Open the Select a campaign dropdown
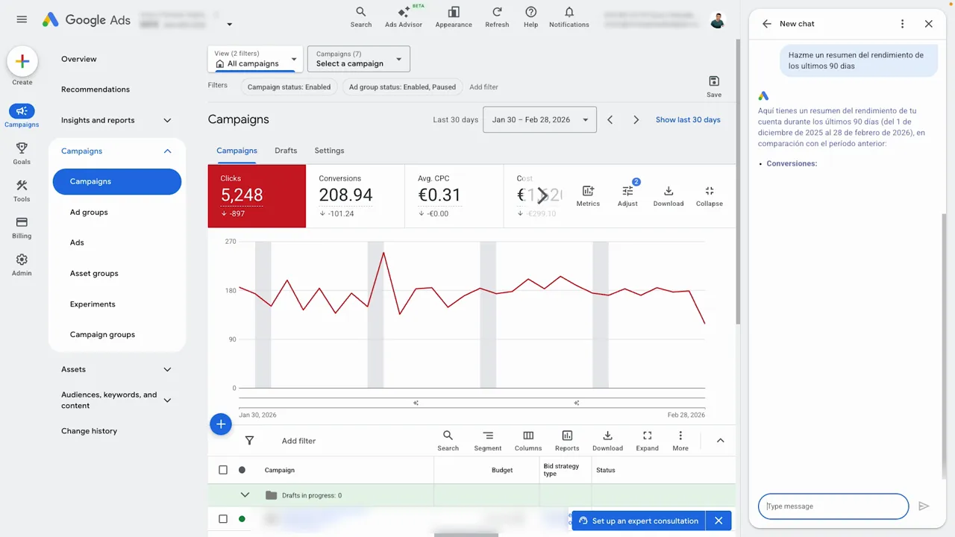This screenshot has height=537, width=955. [359, 59]
